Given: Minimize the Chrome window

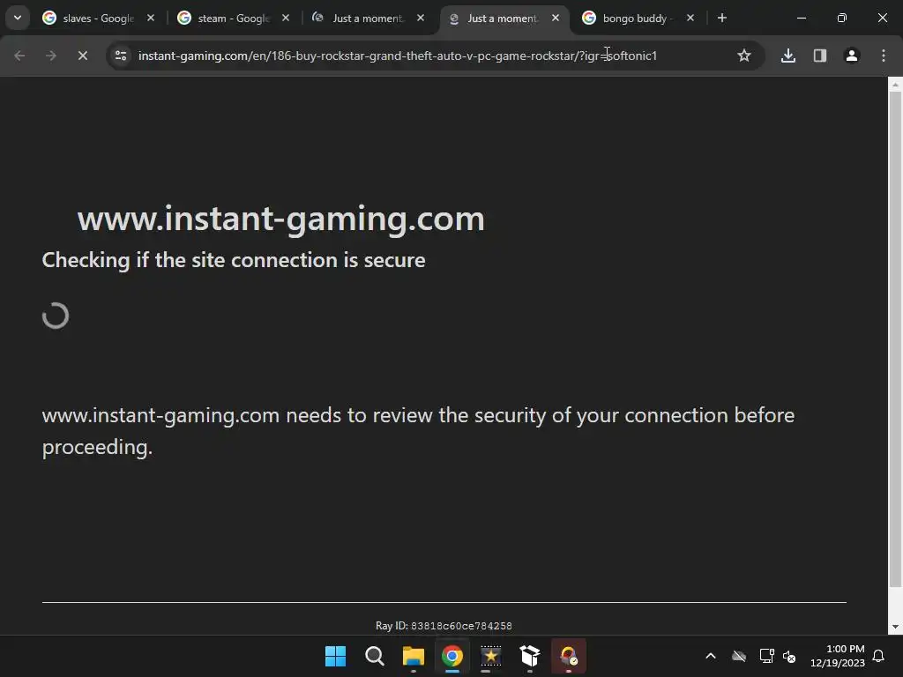Looking at the screenshot, I should point(801,18).
